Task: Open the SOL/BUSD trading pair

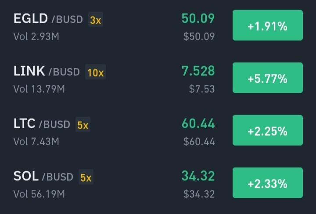Action: tap(43, 176)
